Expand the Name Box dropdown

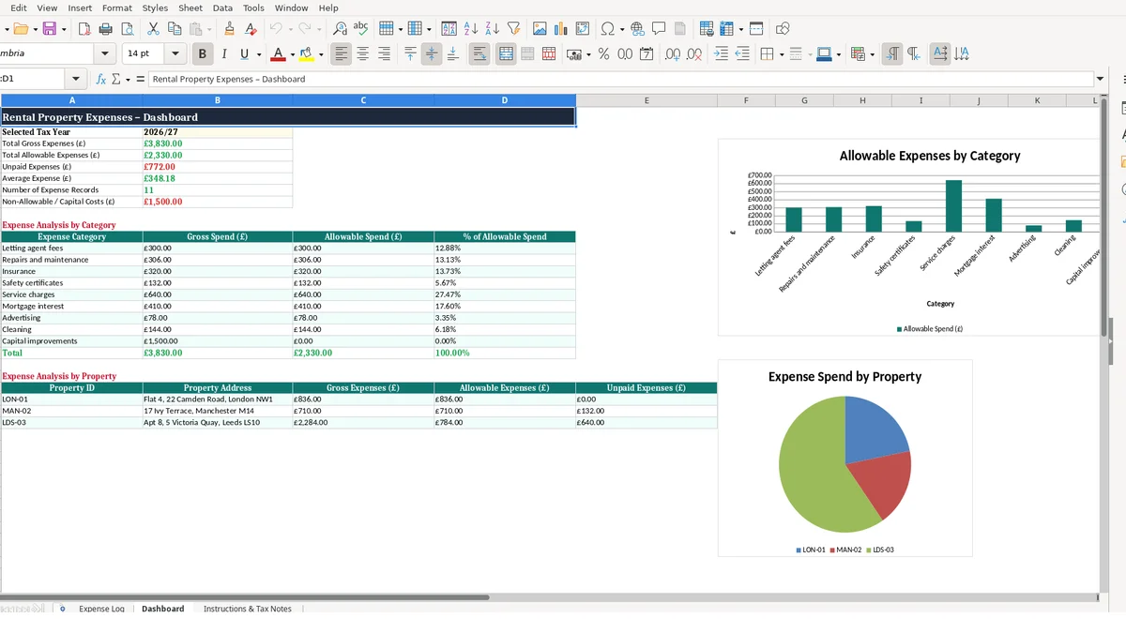pos(76,79)
